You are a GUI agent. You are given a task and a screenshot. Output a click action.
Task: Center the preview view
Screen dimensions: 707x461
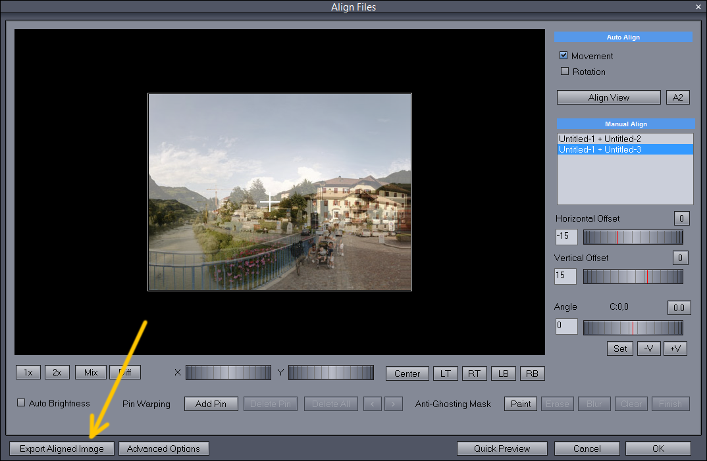point(407,373)
